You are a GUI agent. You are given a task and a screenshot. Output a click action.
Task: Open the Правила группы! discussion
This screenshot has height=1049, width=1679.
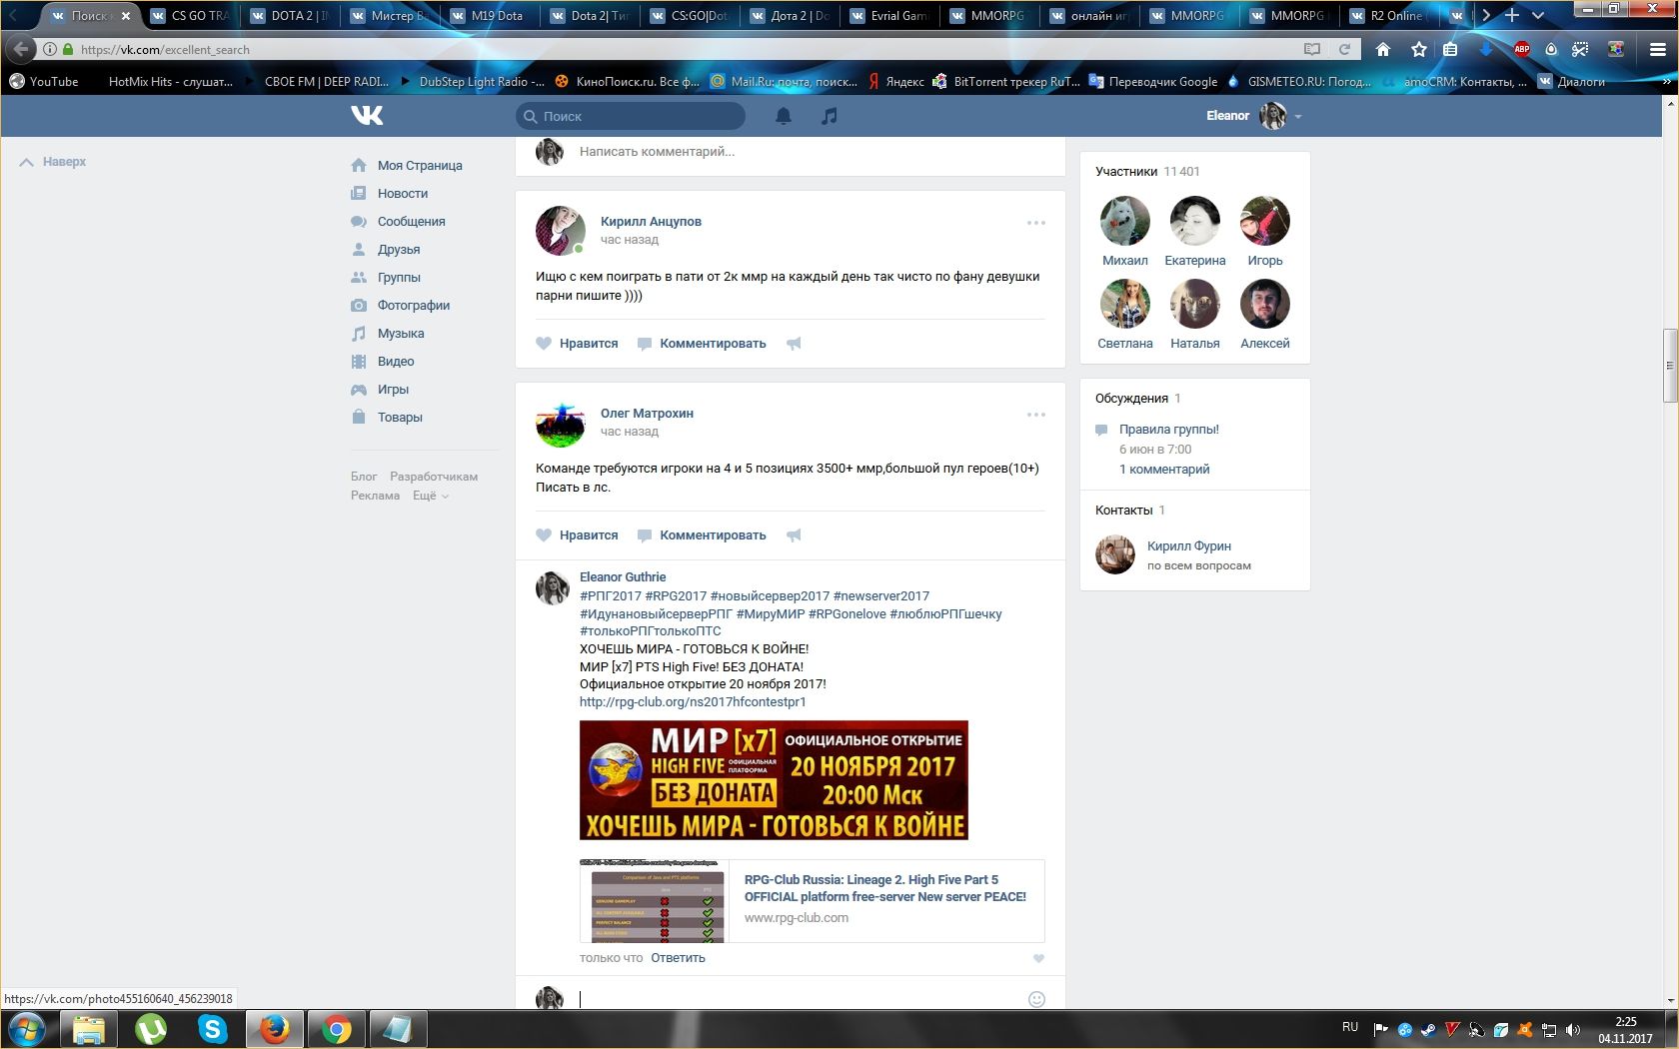click(x=1168, y=430)
